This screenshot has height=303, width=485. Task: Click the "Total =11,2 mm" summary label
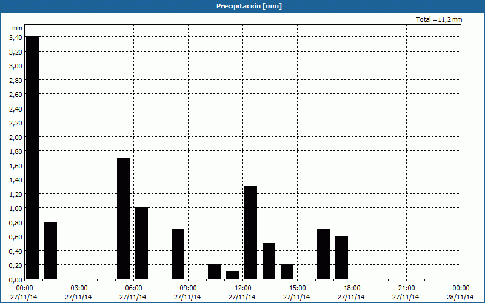[x=439, y=19]
